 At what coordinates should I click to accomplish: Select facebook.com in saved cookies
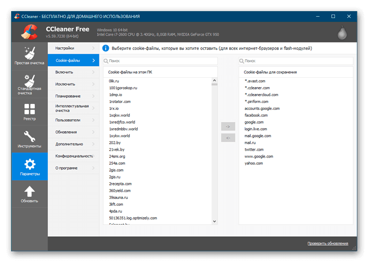point(256,116)
